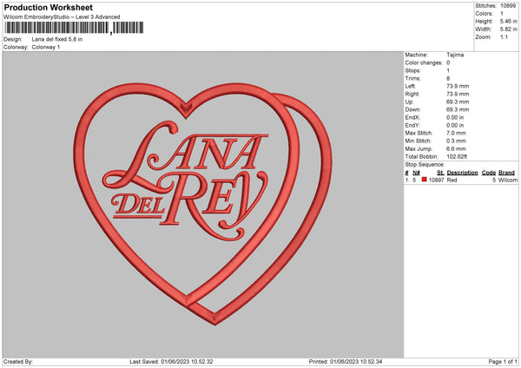Click the Total Bobbin value 102.62ft

point(457,157)
